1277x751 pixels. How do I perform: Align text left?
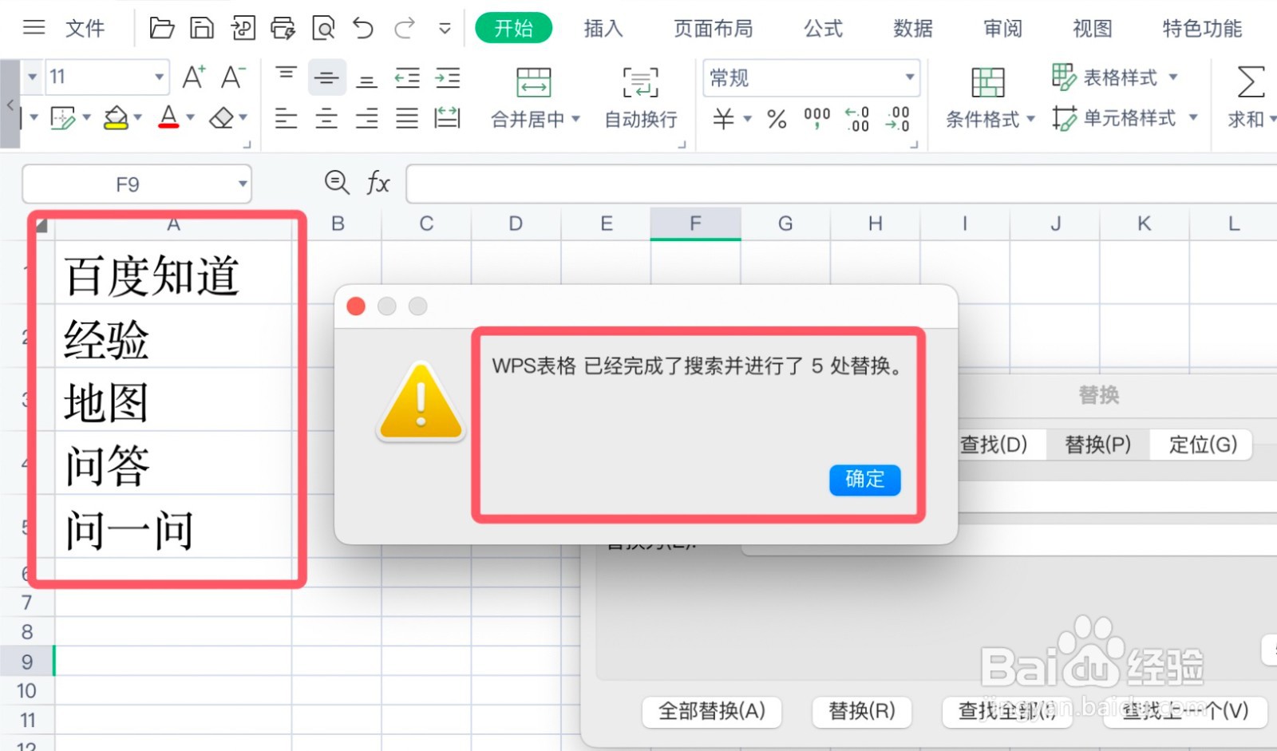[287, 118]
